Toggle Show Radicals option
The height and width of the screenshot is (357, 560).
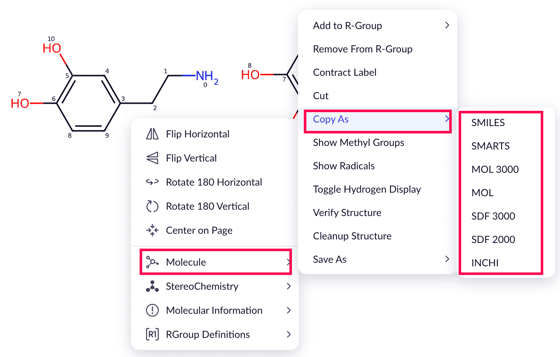(x=344, y=166)
